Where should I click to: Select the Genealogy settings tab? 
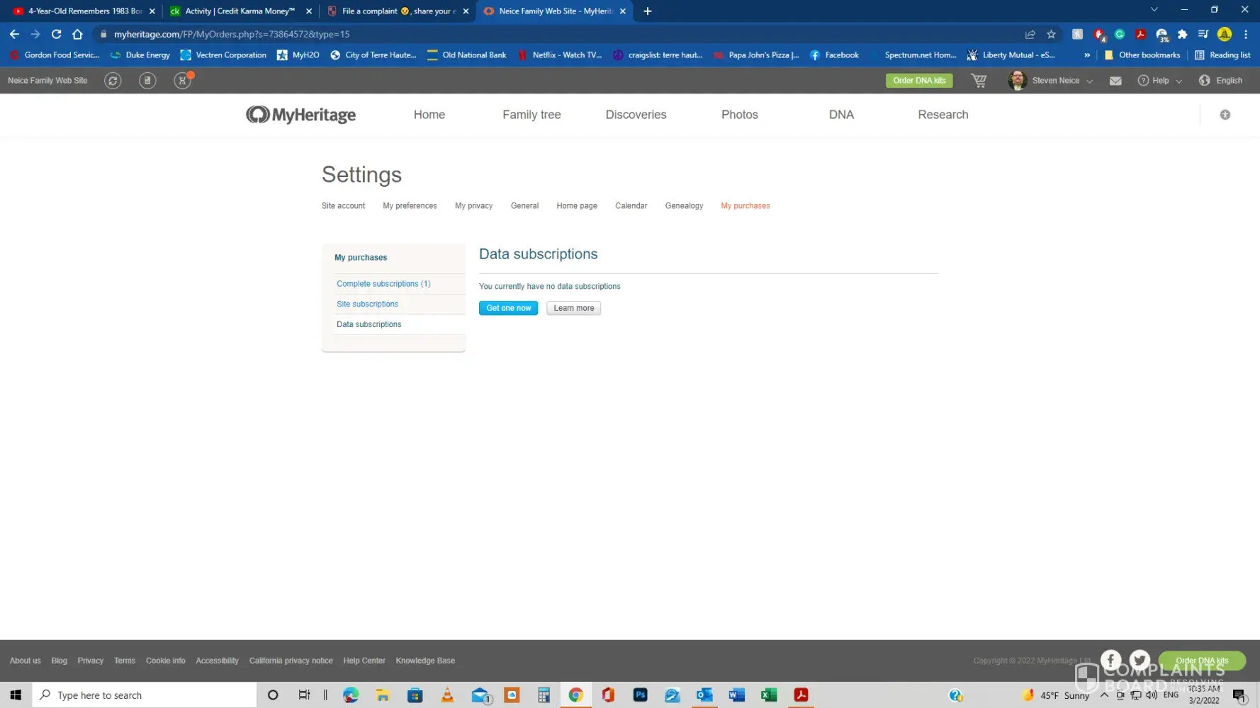pyautogui.click(x=684, y=206)
